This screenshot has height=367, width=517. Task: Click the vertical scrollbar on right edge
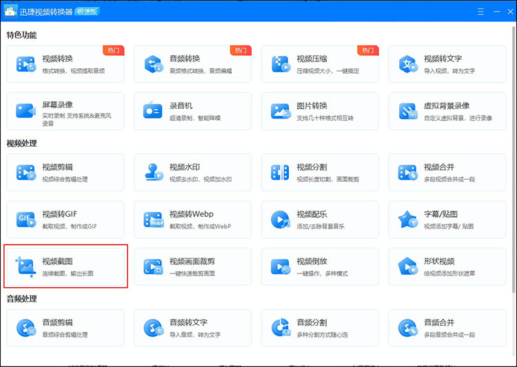coord(514,160)
